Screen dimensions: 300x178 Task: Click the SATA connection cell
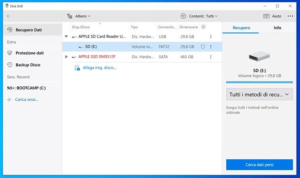[x=163, y=57]
